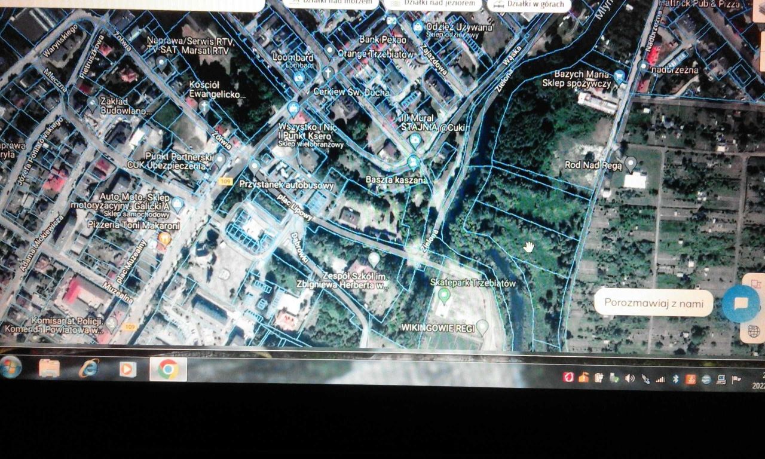Click the Zespół Szkół school pin
This screenshot has height=459, width=765.
(374, 259)
